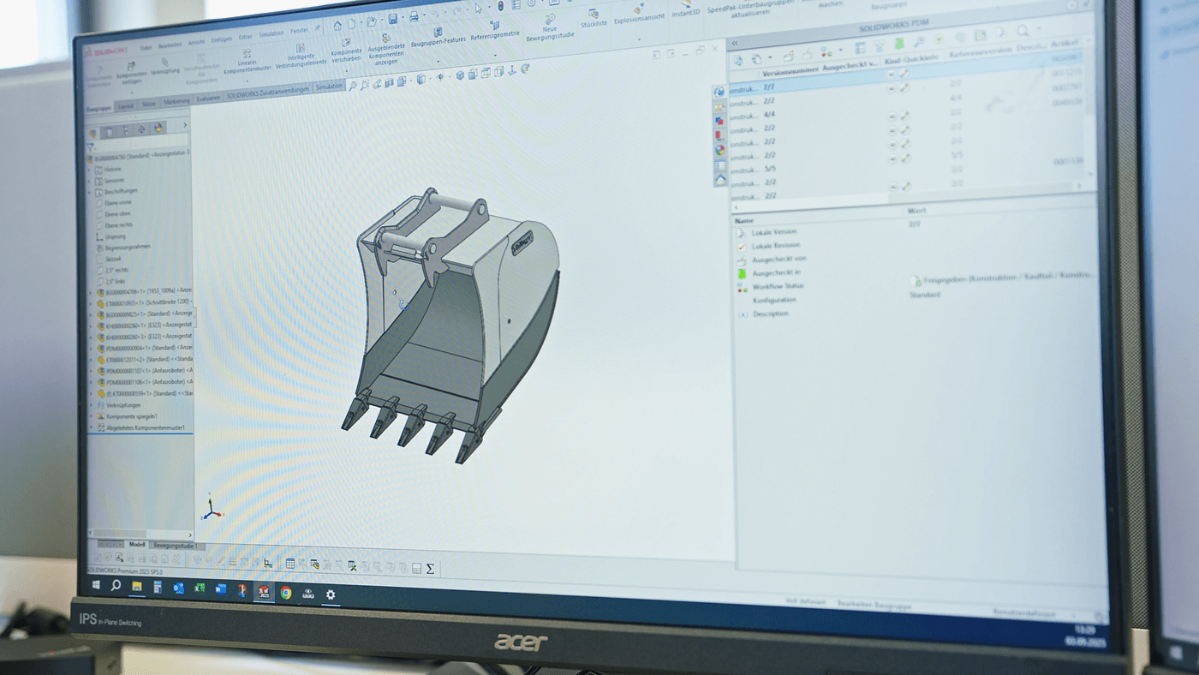This screenshot has height=675, width=1199.
Task: Expand the Historie tree node
Action: [91, 168]
